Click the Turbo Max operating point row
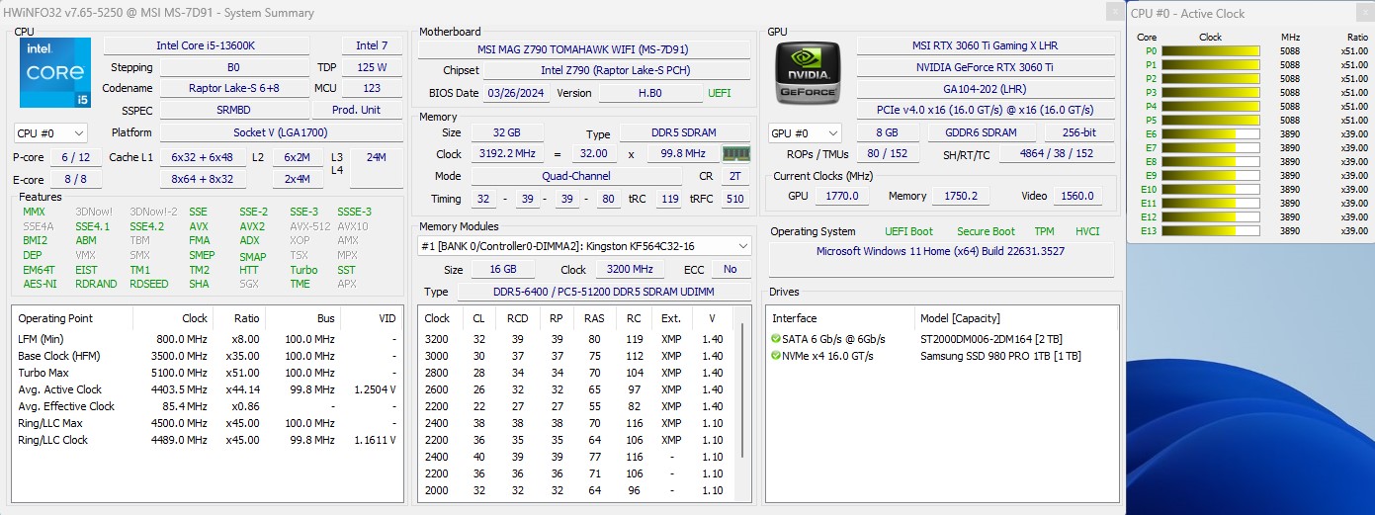The image size is (1375, 515). [x=207, y=373]
